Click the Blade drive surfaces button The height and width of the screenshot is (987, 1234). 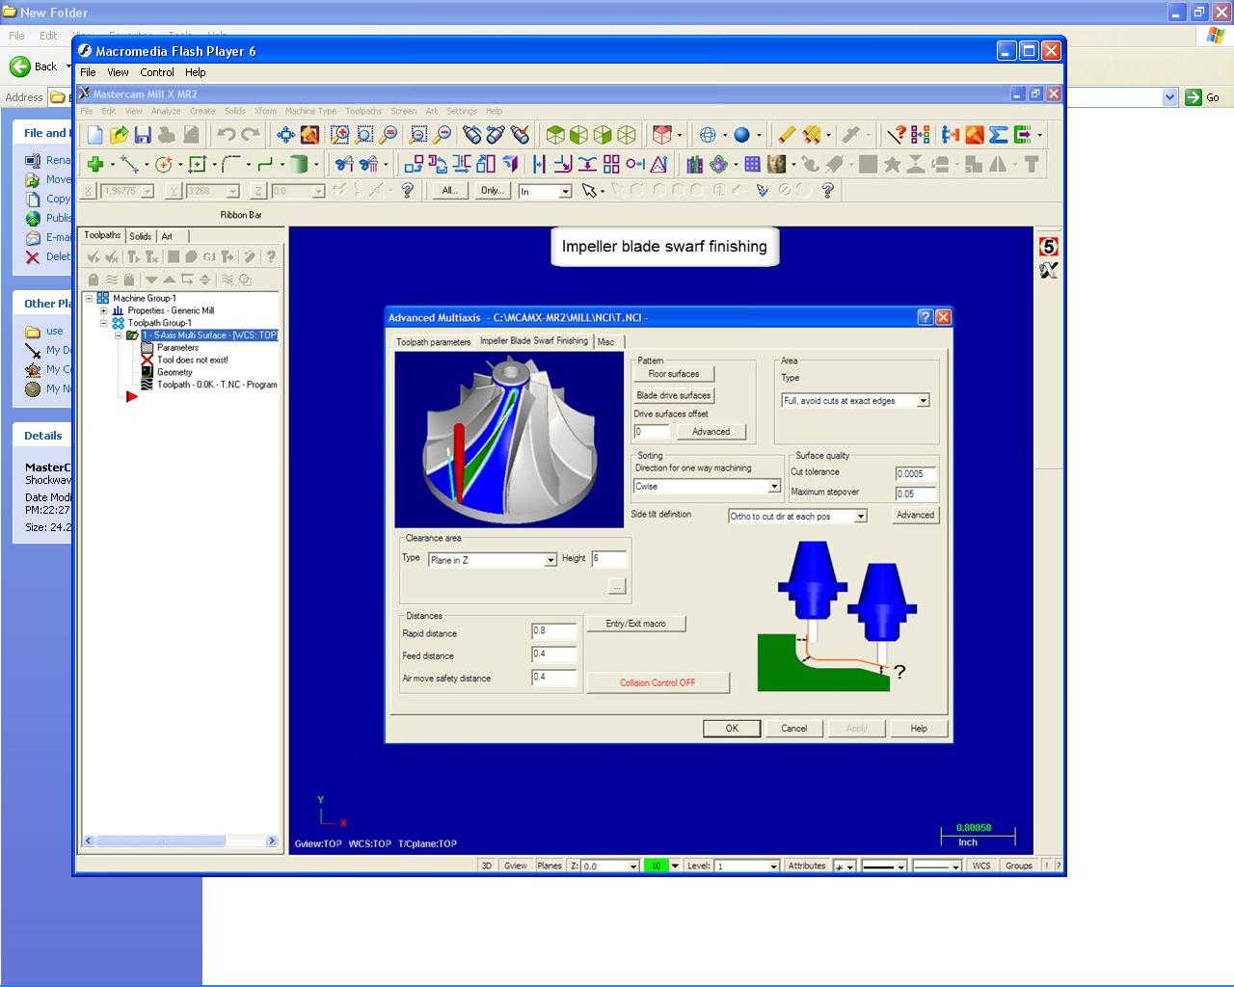point(674,395)
